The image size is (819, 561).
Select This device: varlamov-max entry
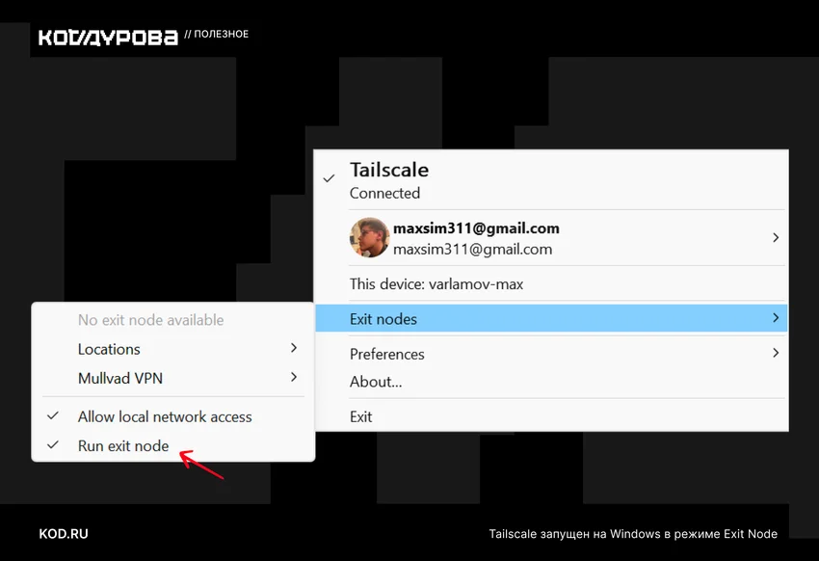(x=551, y=283)
